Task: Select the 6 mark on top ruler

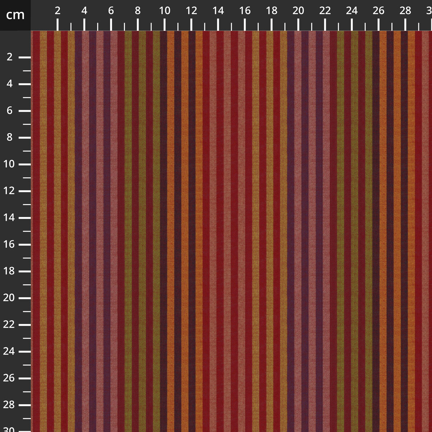Action: [x=111, y=11]
